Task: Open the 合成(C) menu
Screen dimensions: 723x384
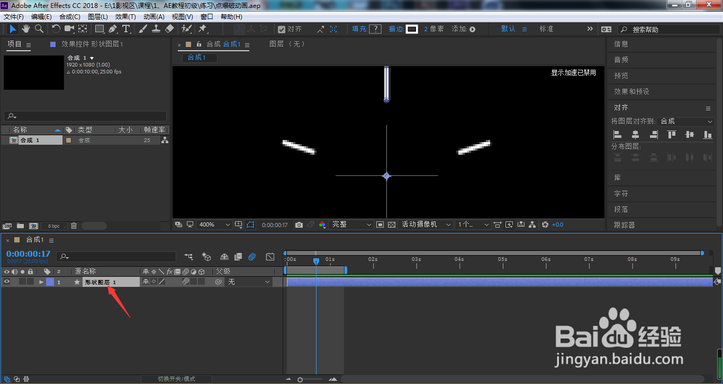Action: (x=70, y=17)
